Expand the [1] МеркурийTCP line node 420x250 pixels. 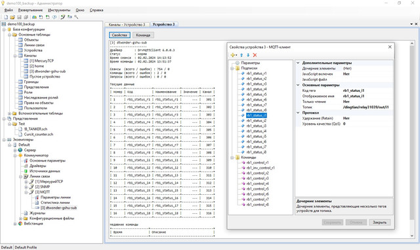click(x=26, y=182)
